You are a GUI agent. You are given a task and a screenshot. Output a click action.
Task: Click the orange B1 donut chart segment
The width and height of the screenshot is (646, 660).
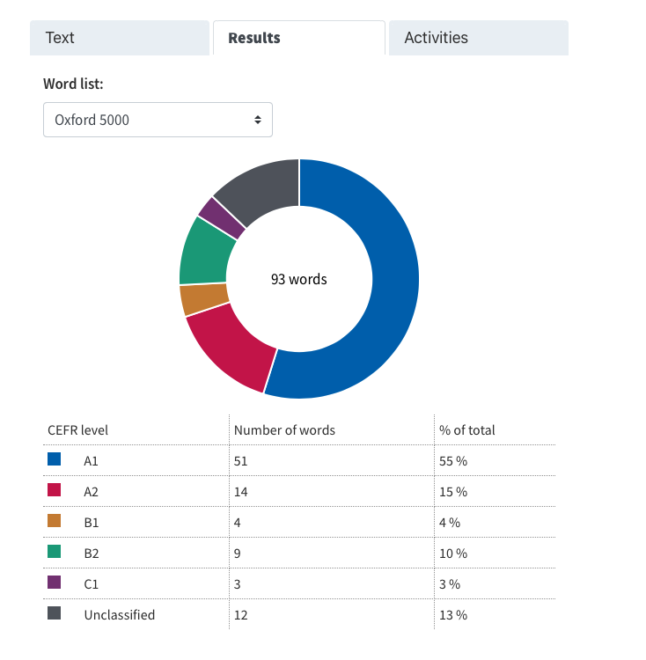[204, 299]
